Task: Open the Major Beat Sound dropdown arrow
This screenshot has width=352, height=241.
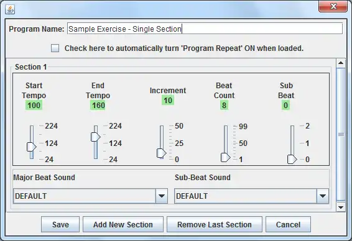Action: [162, 196]
